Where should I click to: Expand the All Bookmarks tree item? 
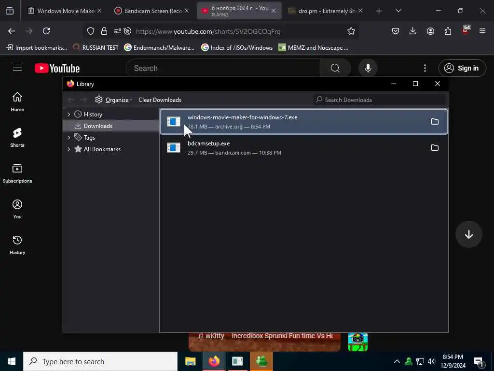(69, 149)
